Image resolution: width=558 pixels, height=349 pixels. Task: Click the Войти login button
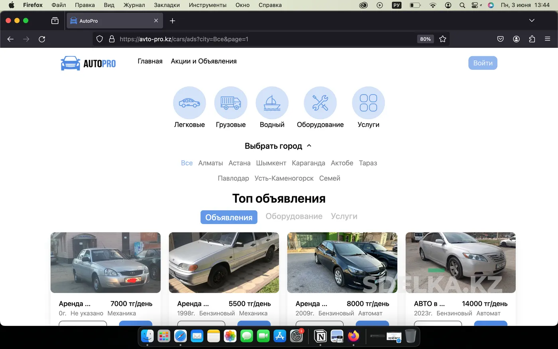483,63
